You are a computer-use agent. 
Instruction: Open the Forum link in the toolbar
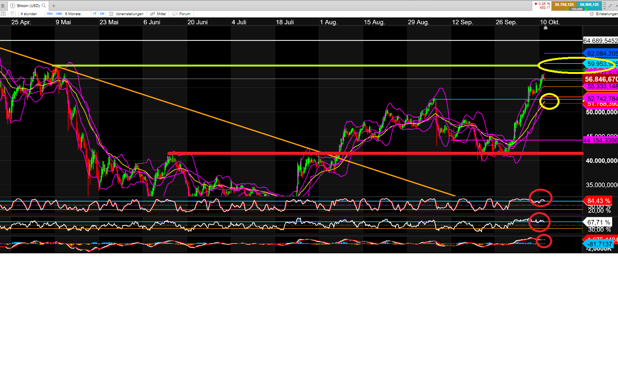[x=182, y=14]
